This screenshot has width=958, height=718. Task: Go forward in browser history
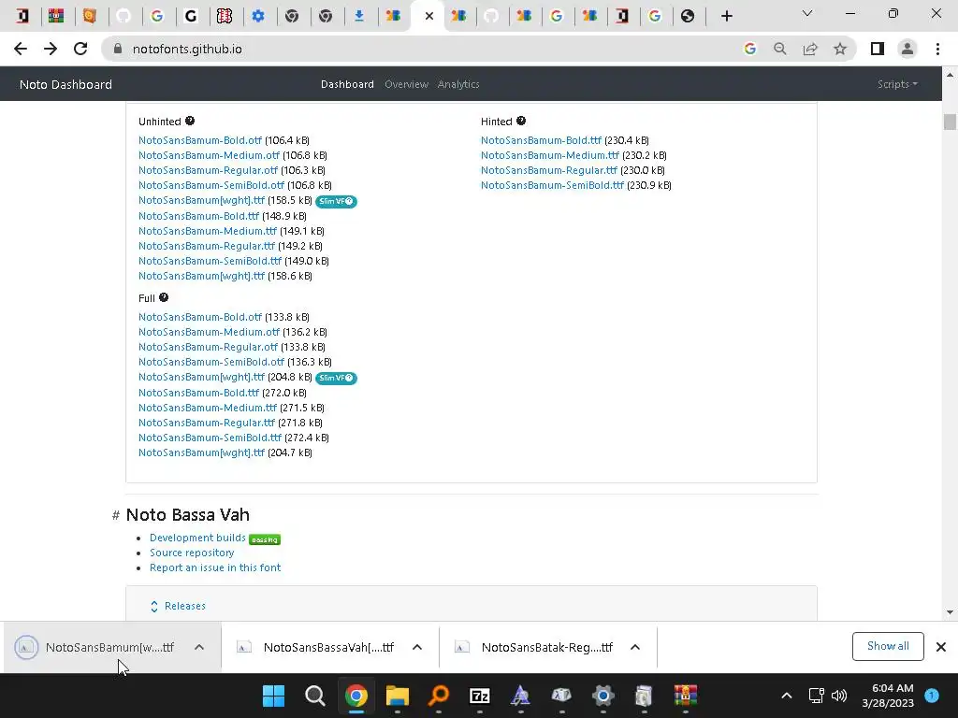point(51,49)
